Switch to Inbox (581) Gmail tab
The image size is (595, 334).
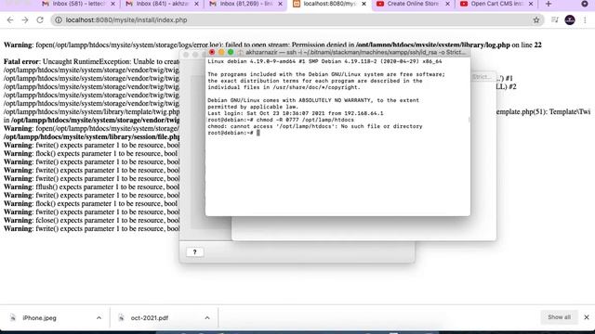click(x=74, y=4)
